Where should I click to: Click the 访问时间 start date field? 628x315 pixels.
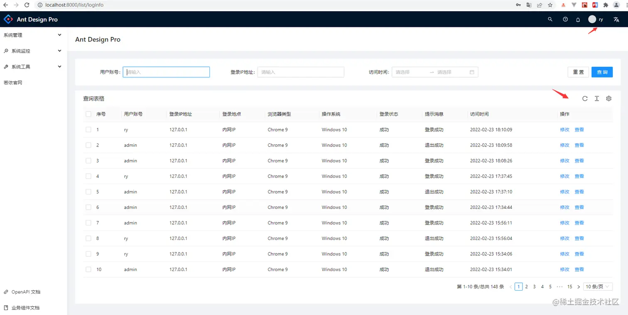(410, 72)
